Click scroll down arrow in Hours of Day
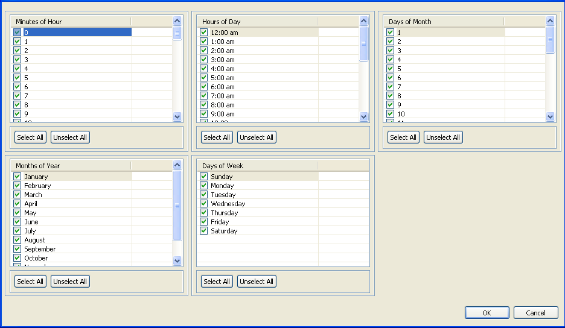 tap(363, 116)
